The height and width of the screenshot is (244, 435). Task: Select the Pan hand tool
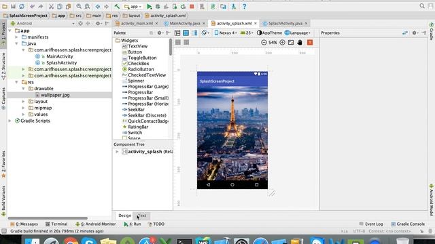[300, 42]
